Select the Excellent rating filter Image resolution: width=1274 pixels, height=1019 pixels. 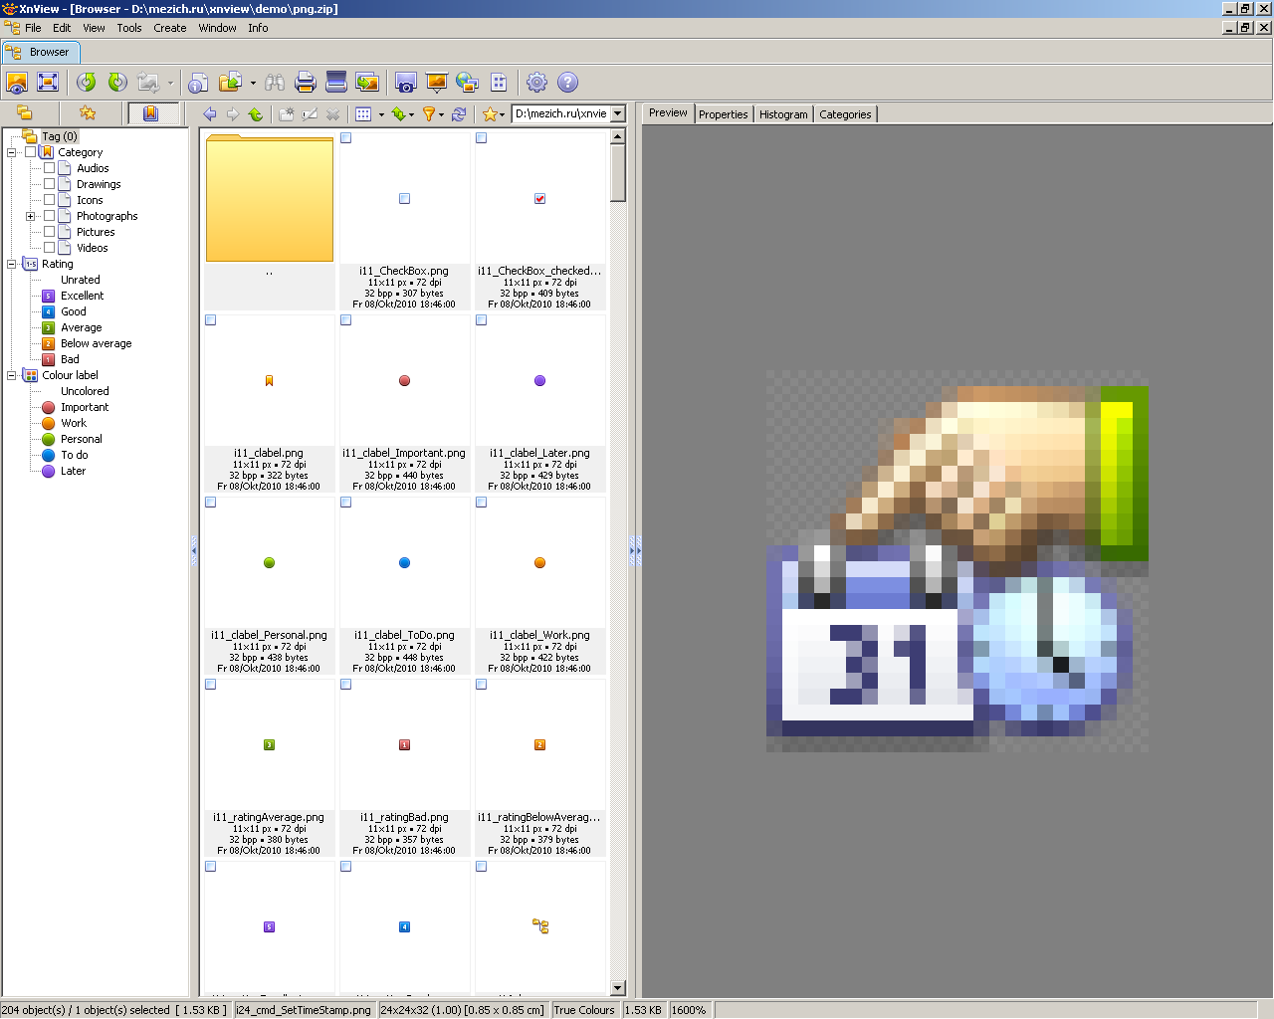[82, 296]
